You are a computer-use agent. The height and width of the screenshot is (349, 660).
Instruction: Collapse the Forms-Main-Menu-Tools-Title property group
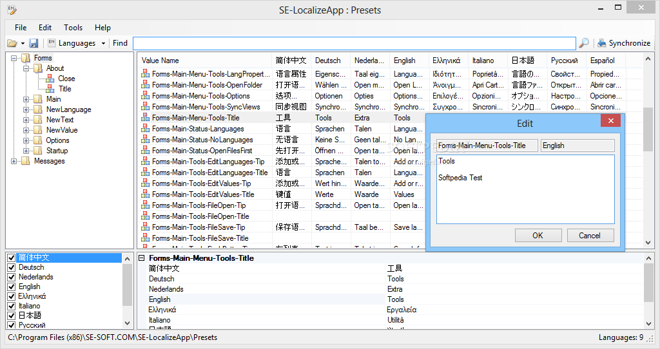[142, 258]
